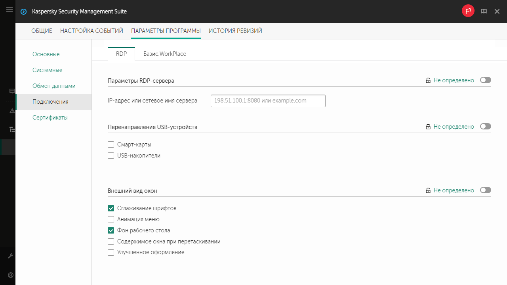Uncheck Сглаживание шрифтов checkbox

pyautogui.click(x=111, y=208)
